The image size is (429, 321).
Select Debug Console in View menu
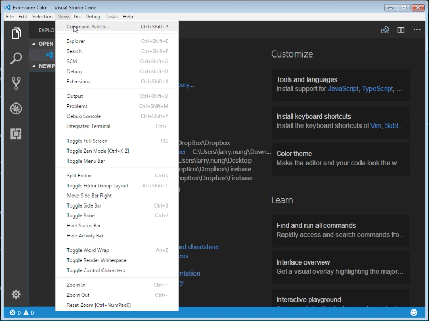117,116
